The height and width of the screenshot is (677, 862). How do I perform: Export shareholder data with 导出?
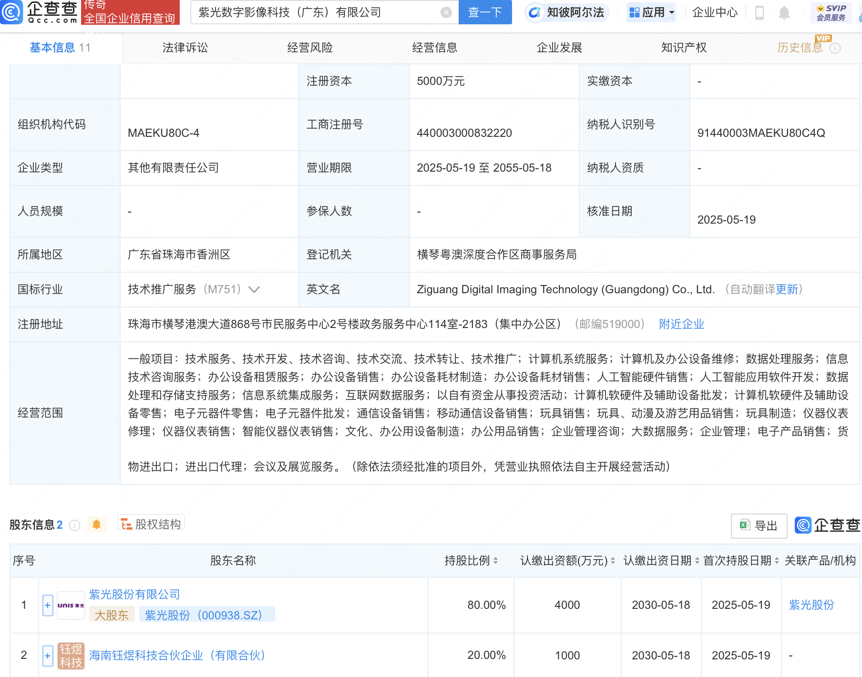click(x=759, y=525)
